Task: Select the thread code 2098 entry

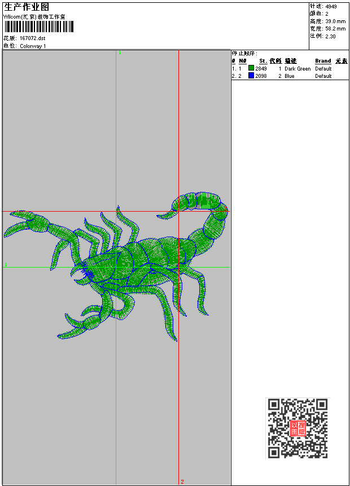Action: [261, 76]
